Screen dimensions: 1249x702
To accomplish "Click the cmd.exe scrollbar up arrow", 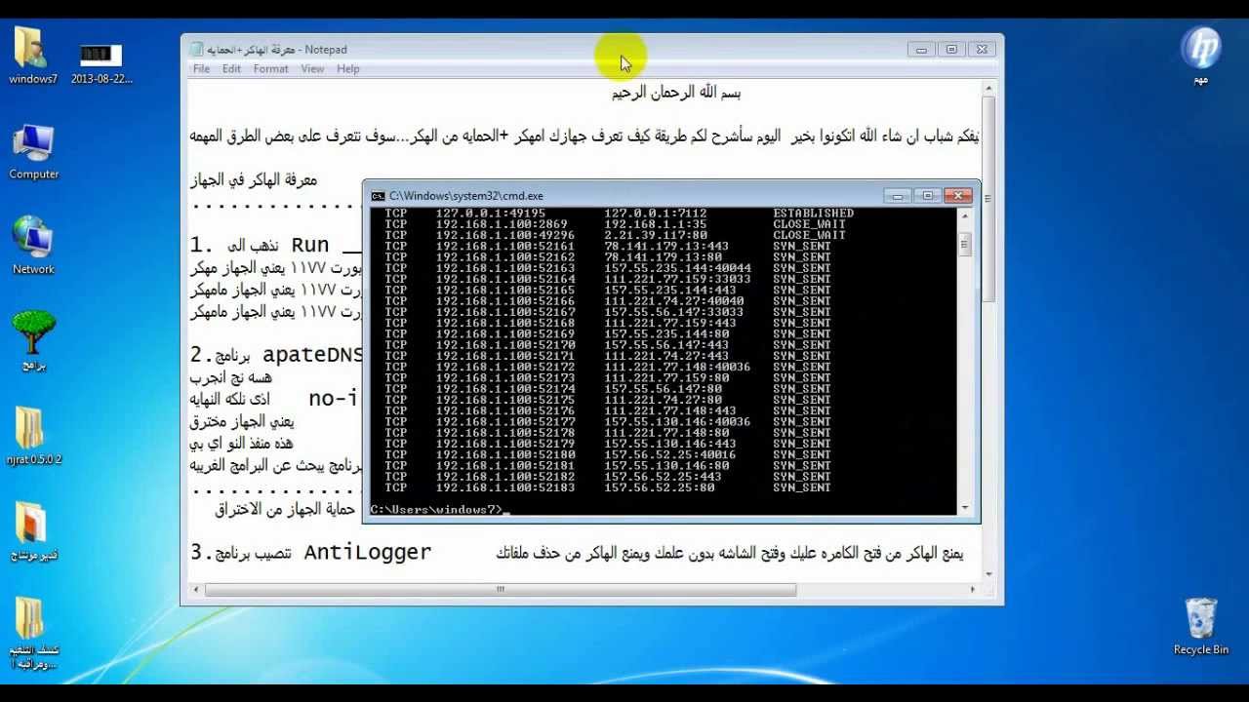I will 965,214.
